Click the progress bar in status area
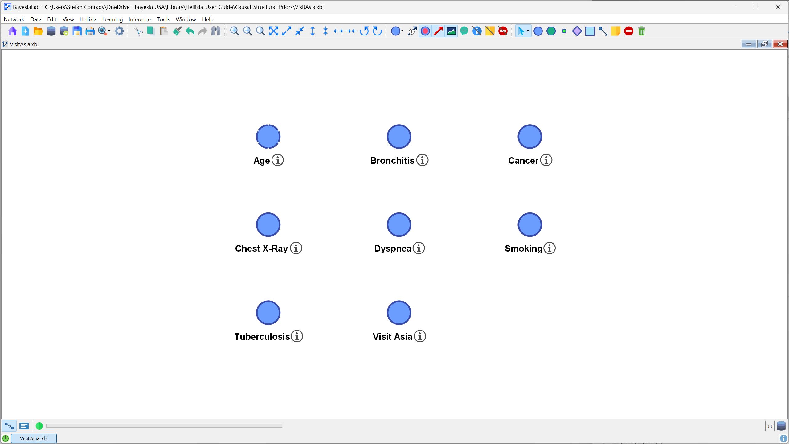Viewport: 789px width, 444px height. click(164, 426)
